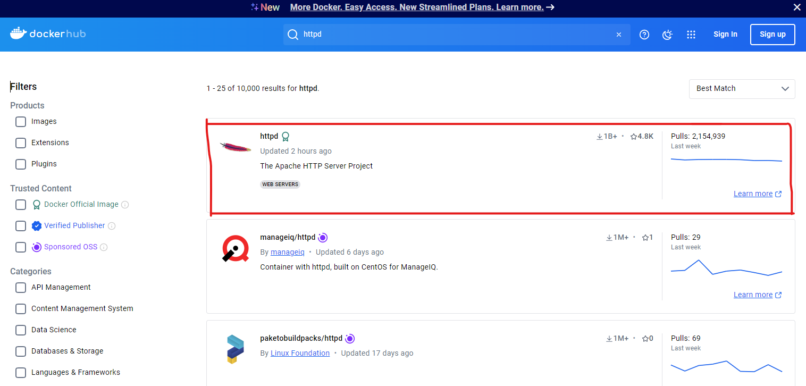Click Docker Official Image badge next to httpd
This screenshot has width=806, height=386.
tap(286, 137)
